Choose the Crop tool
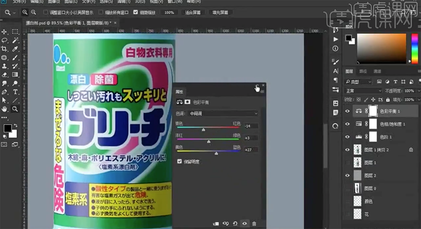 click(5, 49)
